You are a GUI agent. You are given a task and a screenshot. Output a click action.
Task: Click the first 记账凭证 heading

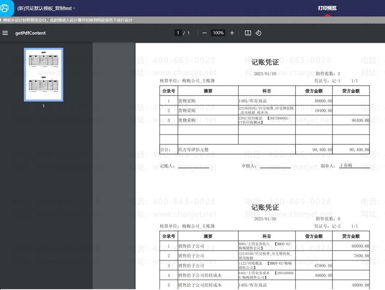click(x=265, y=63)
